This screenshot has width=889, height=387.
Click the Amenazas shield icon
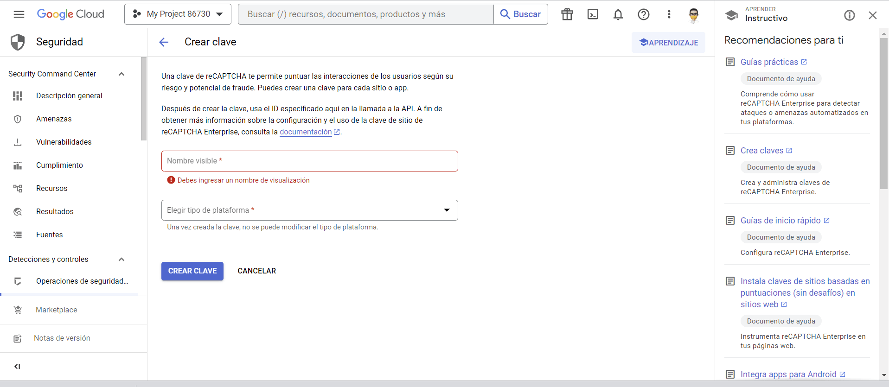(x=18, y=119)
